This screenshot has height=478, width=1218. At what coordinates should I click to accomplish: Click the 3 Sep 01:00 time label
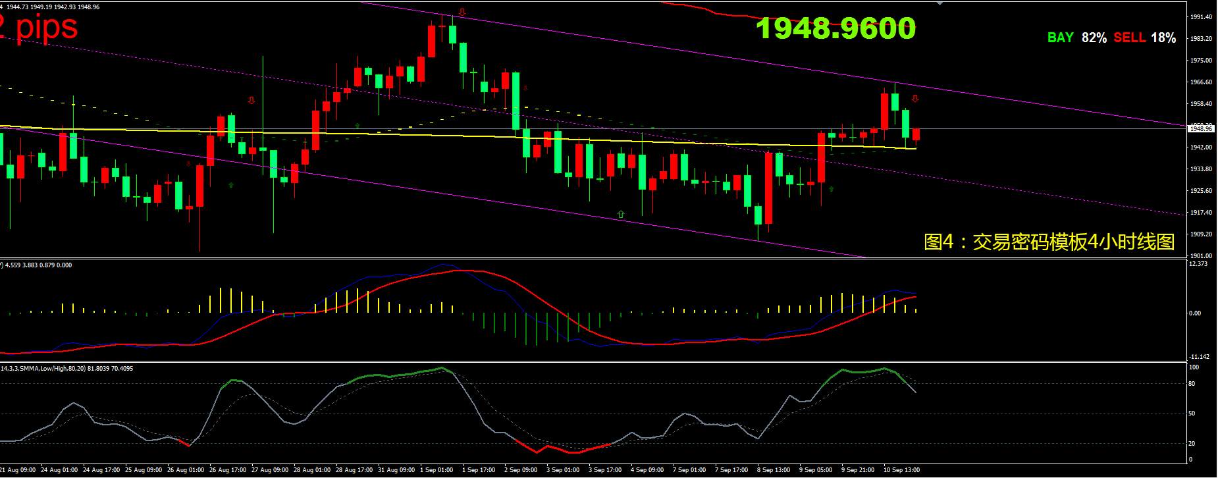click(564, 470)
